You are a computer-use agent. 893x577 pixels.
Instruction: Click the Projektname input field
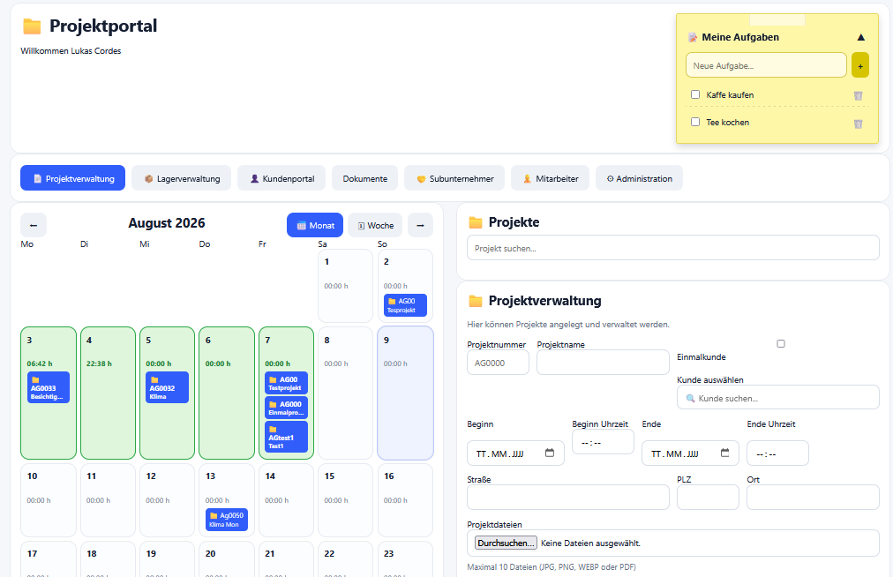point(603,363)
